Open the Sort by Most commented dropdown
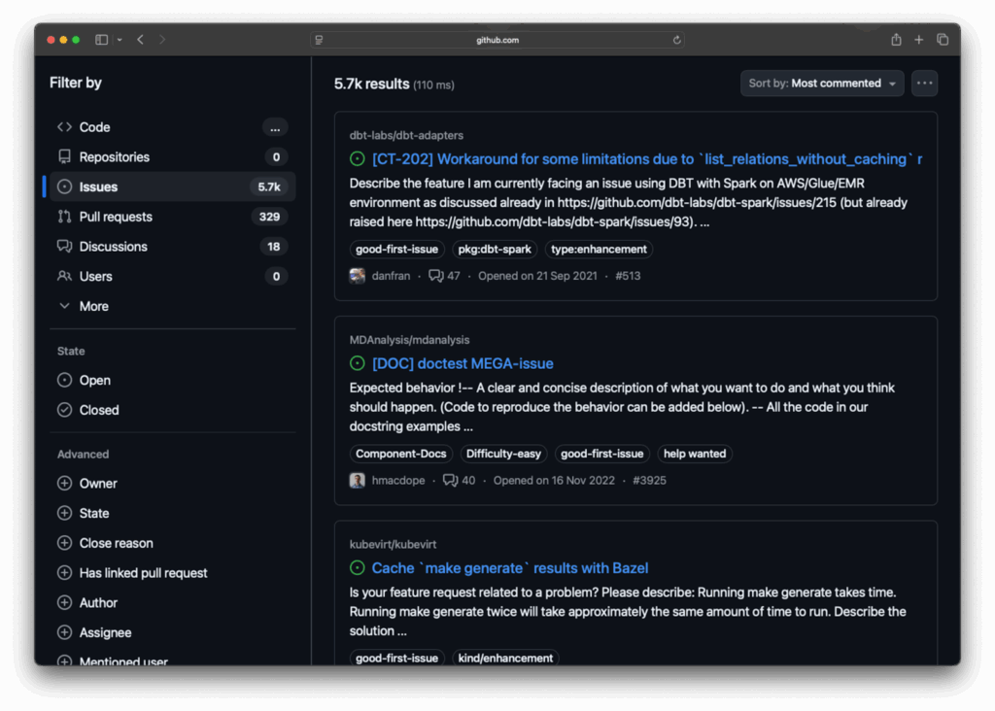This screenshot has width=995, height=711. click(822, 84)
